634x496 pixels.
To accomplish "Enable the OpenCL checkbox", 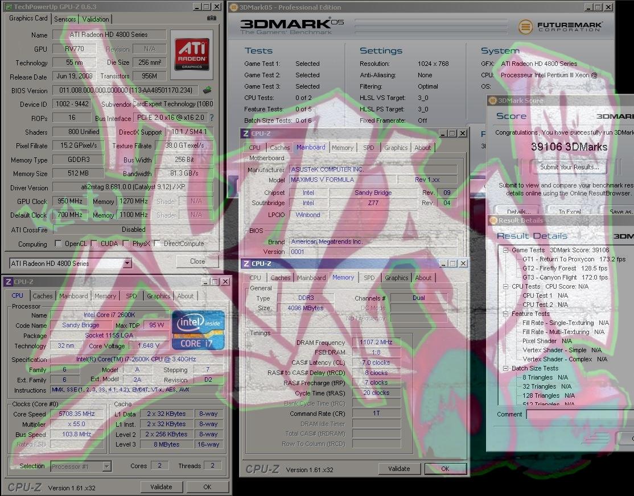I will (x=58, y=243).
